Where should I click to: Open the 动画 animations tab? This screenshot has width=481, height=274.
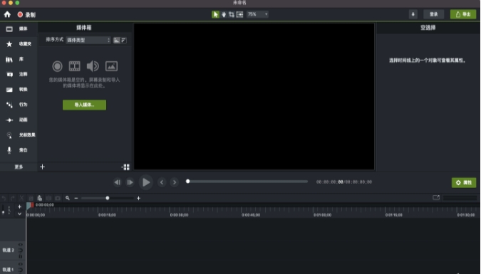tap(19, 120)
